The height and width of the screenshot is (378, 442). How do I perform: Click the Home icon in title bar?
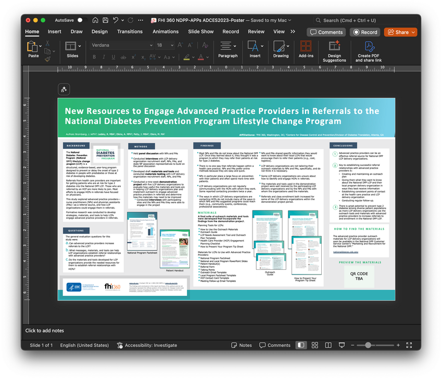(x=95, y=20)
